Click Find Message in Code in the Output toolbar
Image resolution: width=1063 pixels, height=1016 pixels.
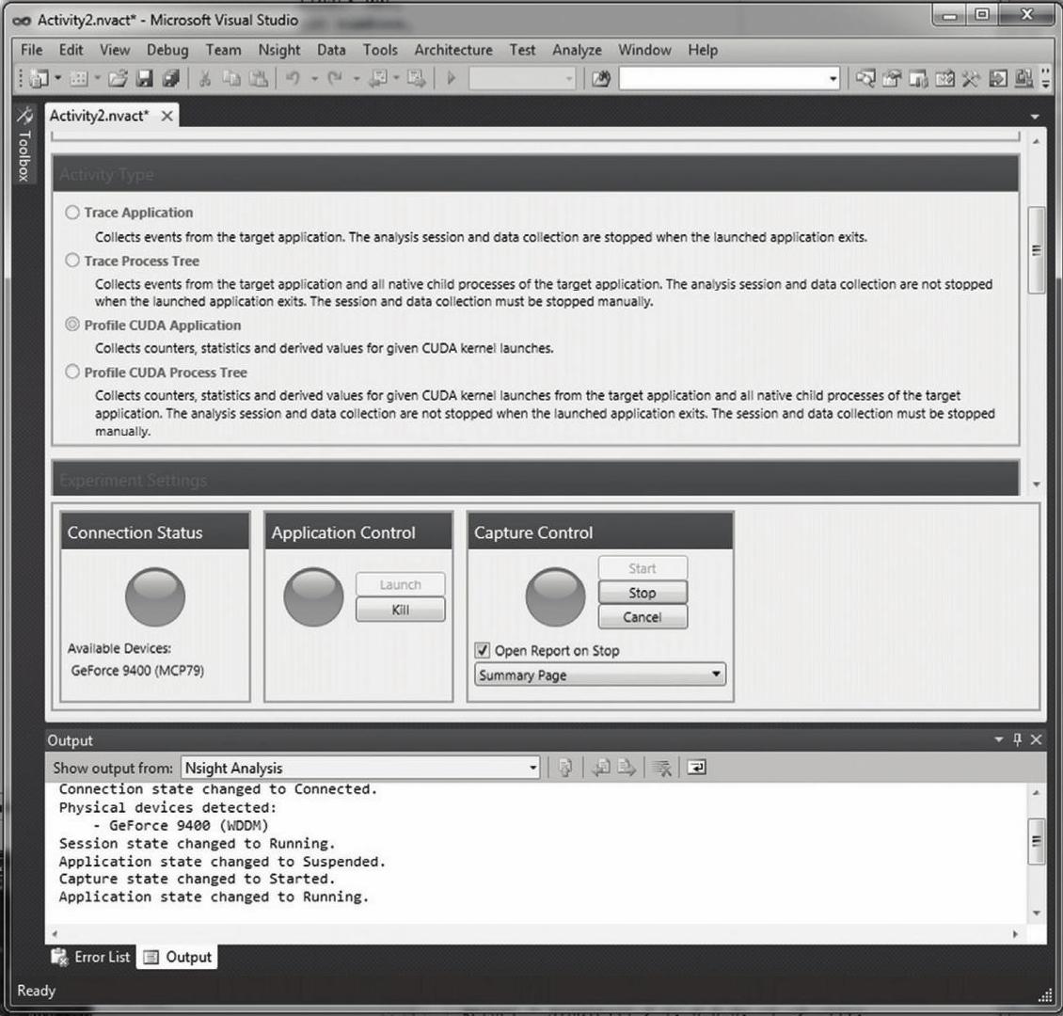point(564,768)
